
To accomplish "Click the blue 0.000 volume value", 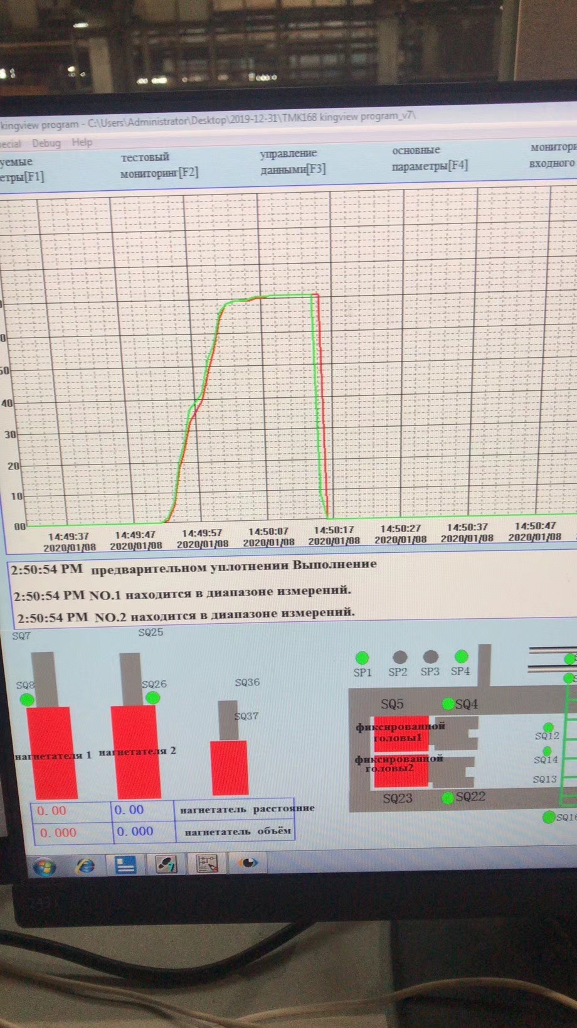I will pyautogui.click(x=135, y=832).
